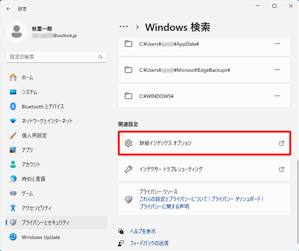
Task: Open アクセシビリティ settings page
Action: [x=56, y=208]
